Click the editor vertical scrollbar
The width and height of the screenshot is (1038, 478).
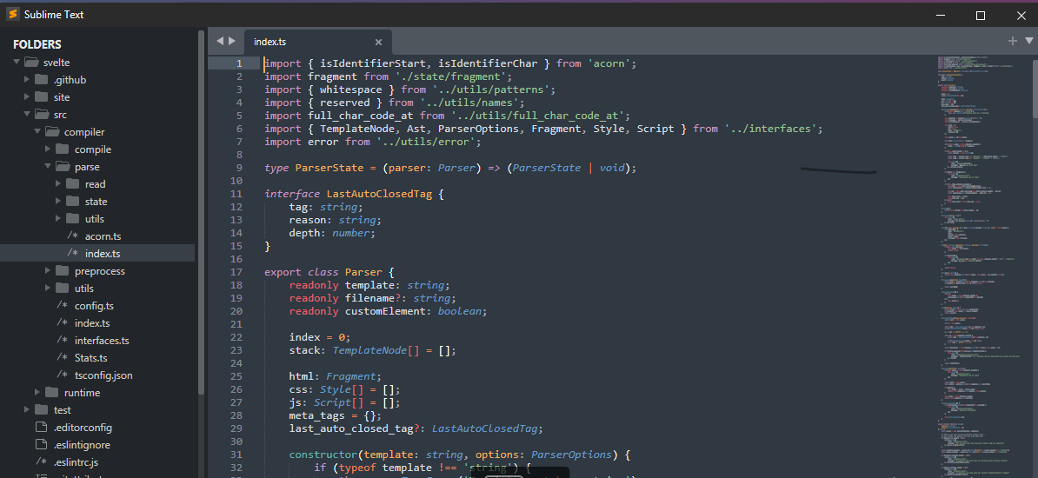tap(1033, 87)
